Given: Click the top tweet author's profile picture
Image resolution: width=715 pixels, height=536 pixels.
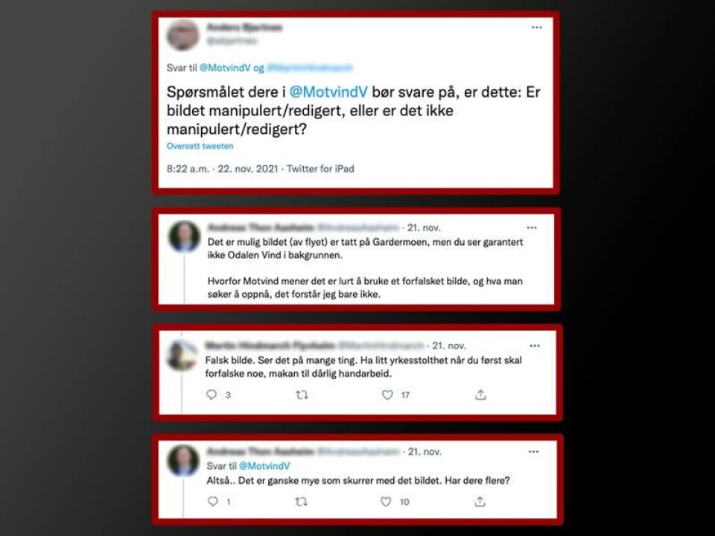Looking at the screenshot, I should pos(183,35).
